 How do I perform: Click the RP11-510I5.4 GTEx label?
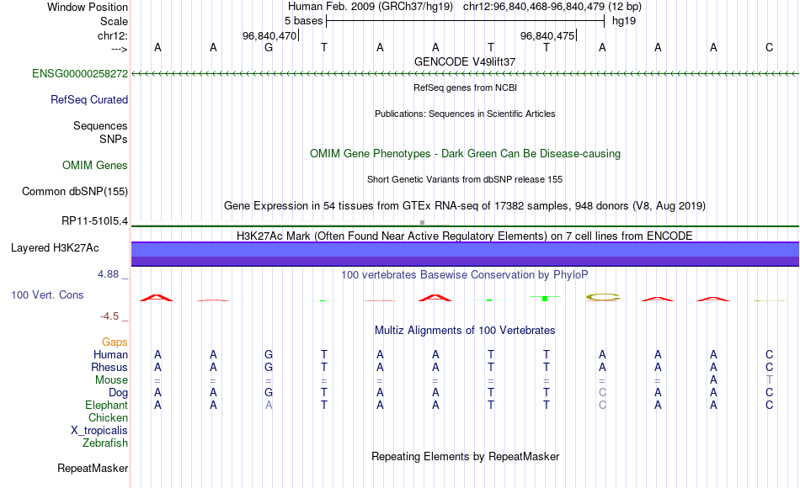point(94,220)
